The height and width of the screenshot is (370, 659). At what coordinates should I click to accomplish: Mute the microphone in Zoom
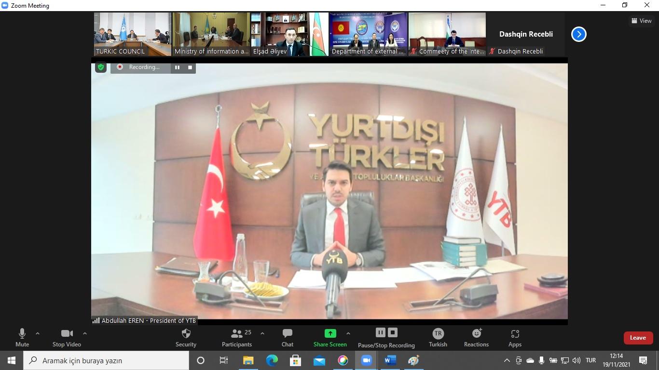[22, 338]
